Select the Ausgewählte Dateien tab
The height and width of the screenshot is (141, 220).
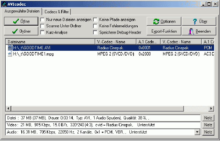click(x=22, y=11)
